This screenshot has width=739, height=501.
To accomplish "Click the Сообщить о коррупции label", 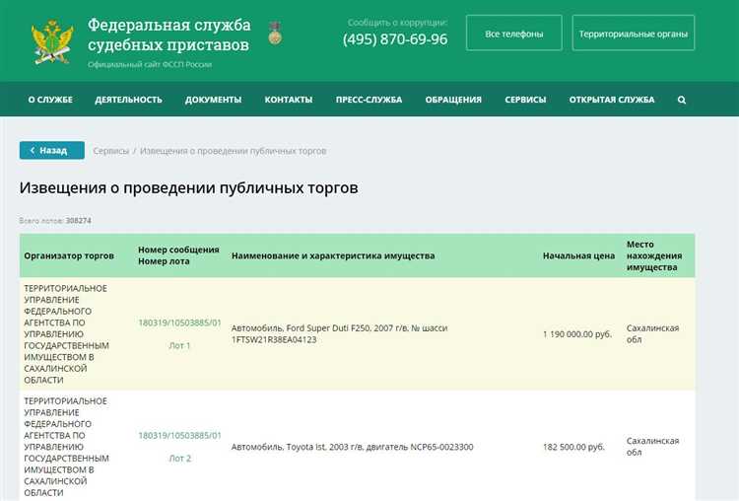I will (x=398, y=23).
